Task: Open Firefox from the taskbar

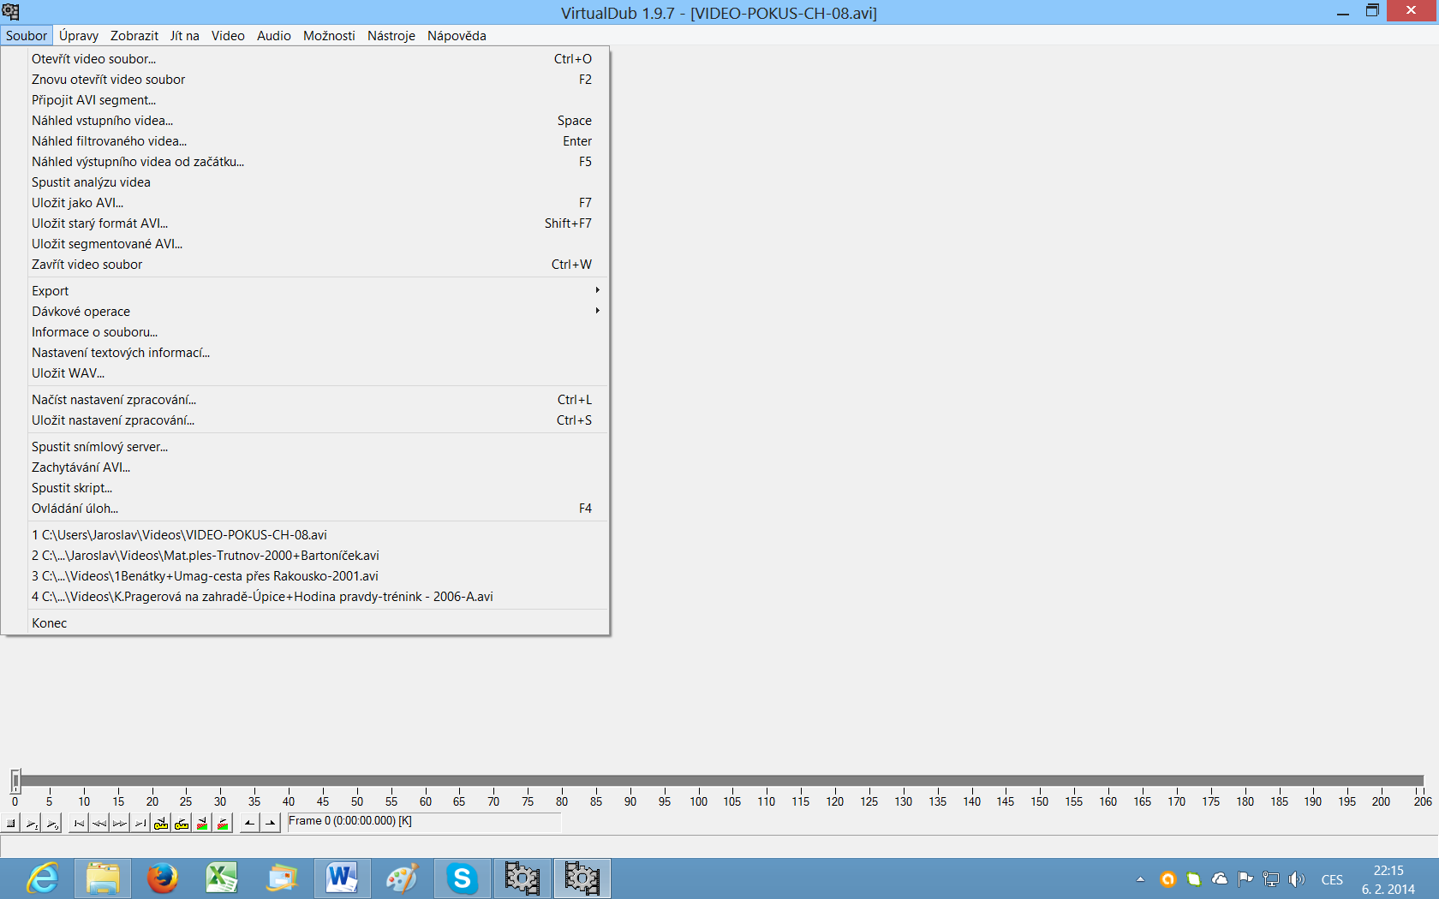Action: pyautogui.click(x=162, y=878)
